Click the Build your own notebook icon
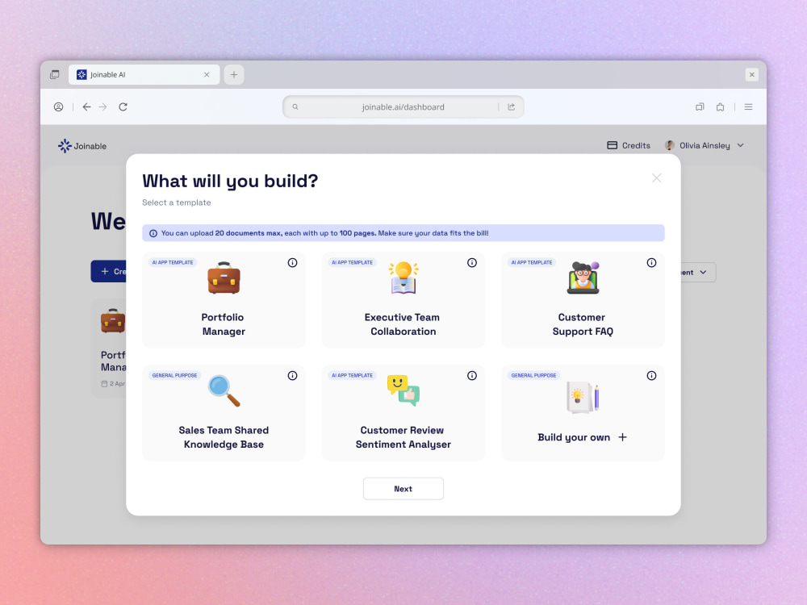Viewport: 807px width, 605px height. tap(583, 397)
